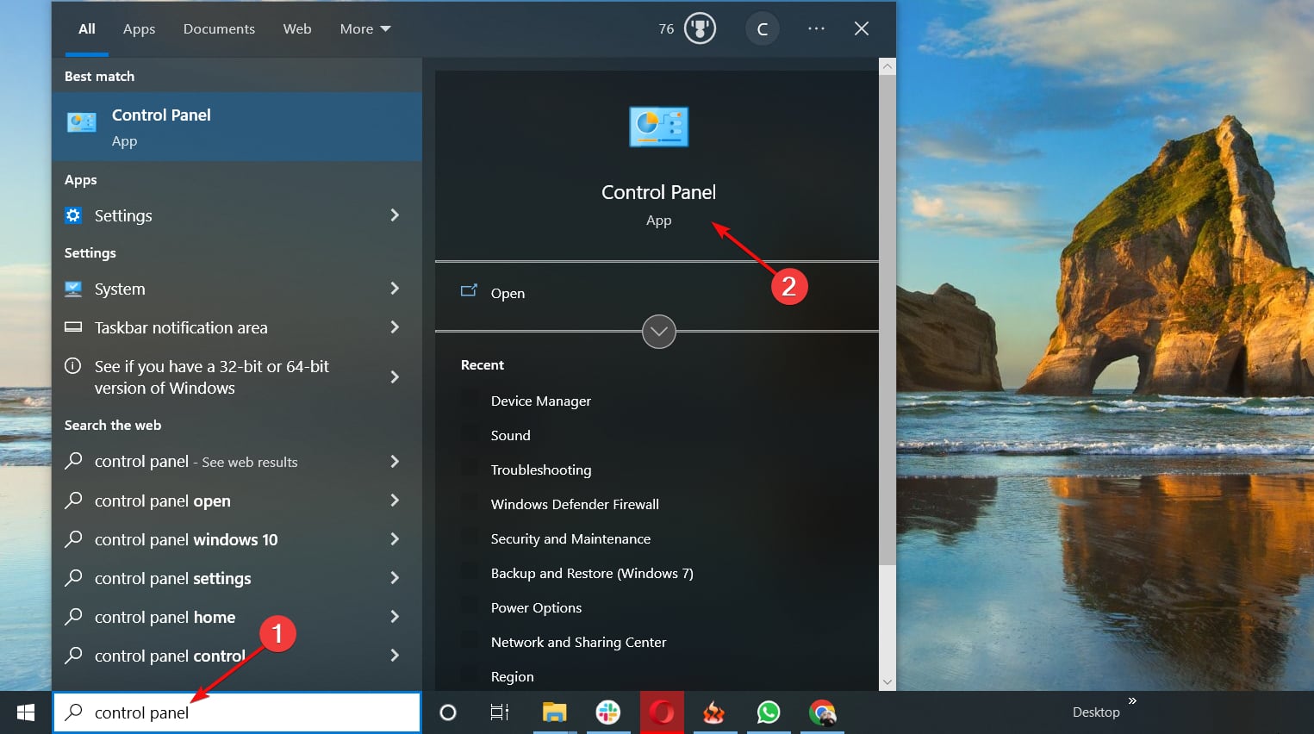Expand the Desktop toolbar double-chevron

(1132, 700)
